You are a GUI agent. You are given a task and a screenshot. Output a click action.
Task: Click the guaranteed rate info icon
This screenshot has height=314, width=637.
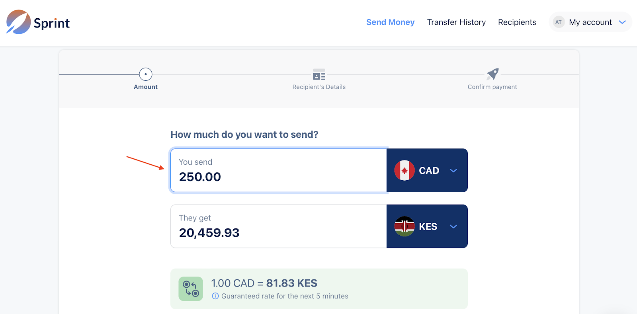(x=215, y=296)
